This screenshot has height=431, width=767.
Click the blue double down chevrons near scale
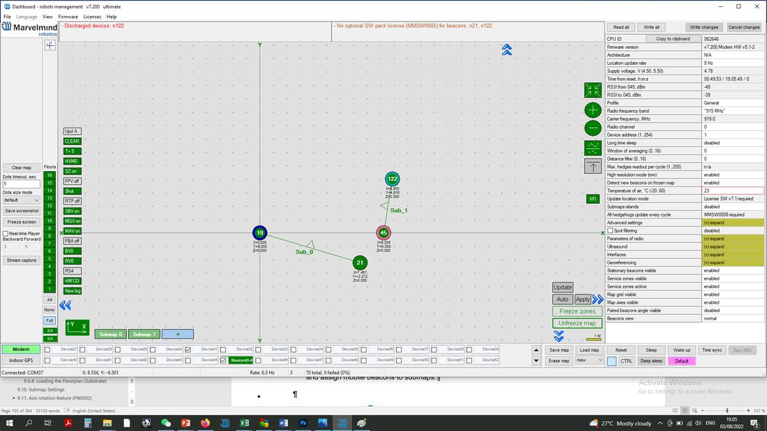559,336
